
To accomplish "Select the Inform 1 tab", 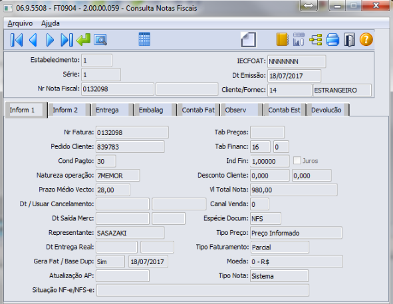I will [x=26, y=110].
